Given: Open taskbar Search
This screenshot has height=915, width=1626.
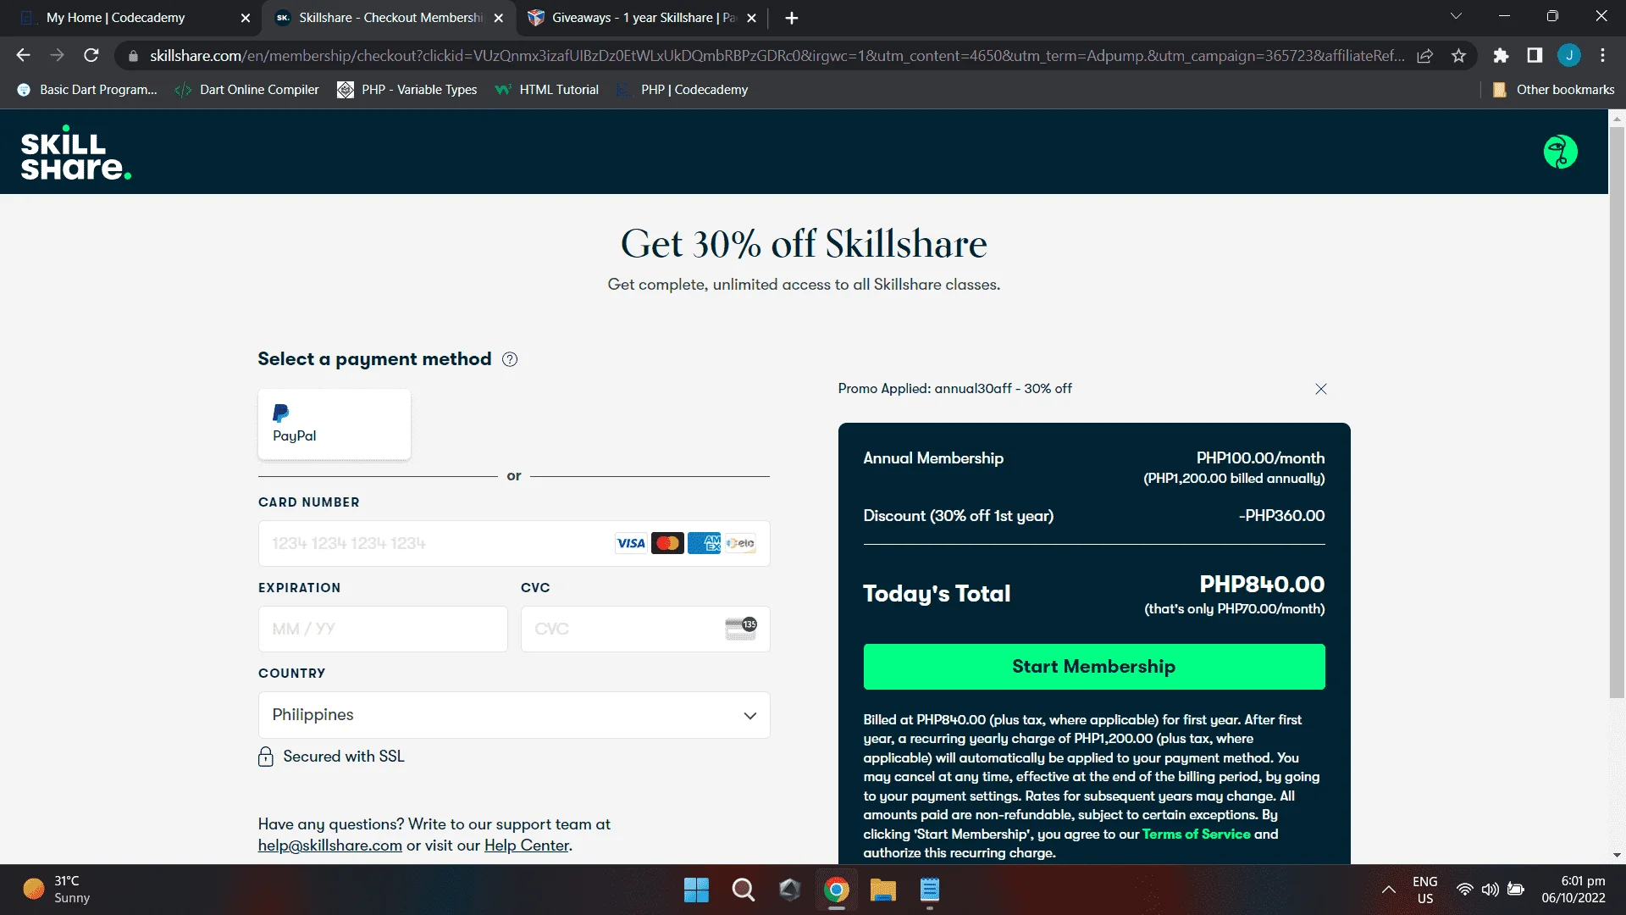Looking at the screenshot, I should [x=744, y=890].
